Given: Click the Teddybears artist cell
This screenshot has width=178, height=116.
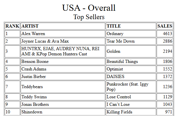Looking at the screenshot, I should click(63, 87).
